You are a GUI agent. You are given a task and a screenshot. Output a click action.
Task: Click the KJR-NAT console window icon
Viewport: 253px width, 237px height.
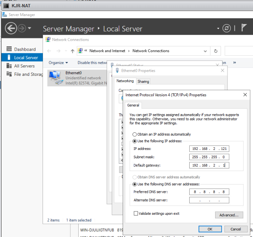[6, 6]
